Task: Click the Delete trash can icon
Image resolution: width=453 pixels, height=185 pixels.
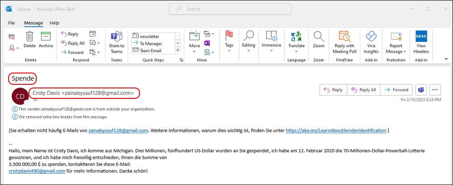Action: point(29,36)
